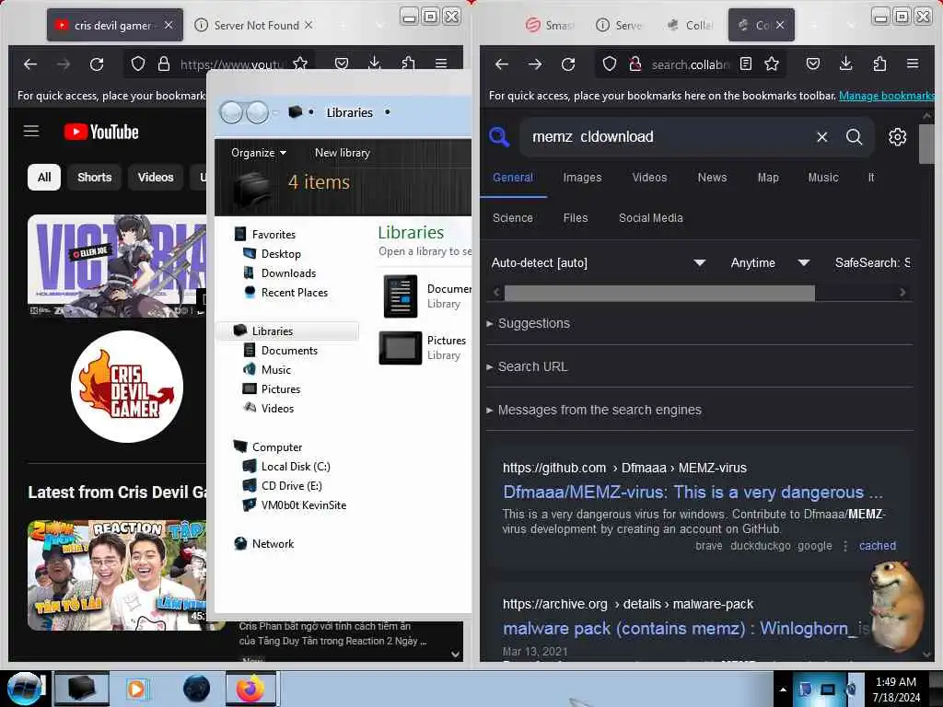Screen dimensions: 943x707
Task: Select All filter chip on YouTube
Action: click(x=44, y=178)
